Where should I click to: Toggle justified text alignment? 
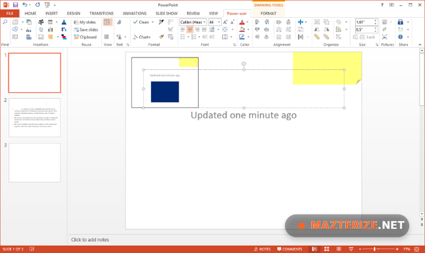[204, 29]
